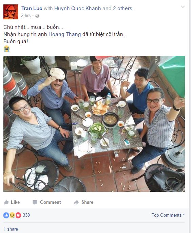The width and height of the screenshot is (191, 233).
Task: Click the Comment button label
Action: pos(51,202)
